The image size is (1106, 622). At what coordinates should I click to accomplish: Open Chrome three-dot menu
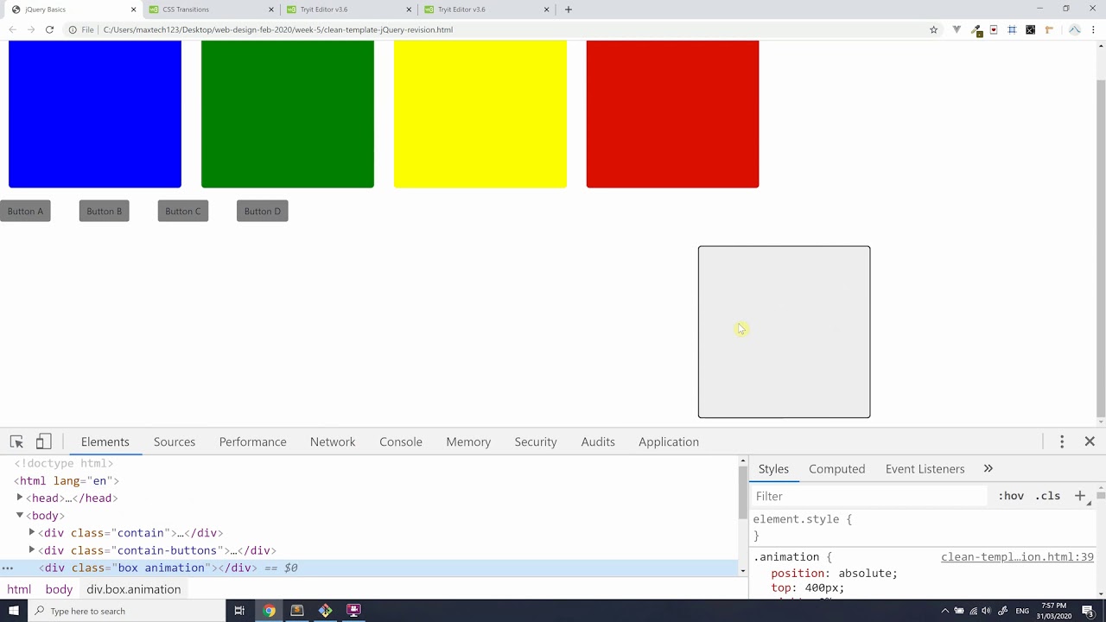pyautogui.click(x=1094, y=29)
